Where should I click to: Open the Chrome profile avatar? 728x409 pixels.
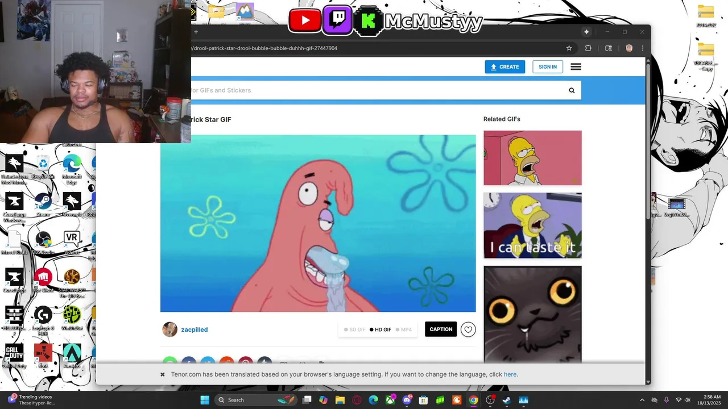[x=629, y=48]
